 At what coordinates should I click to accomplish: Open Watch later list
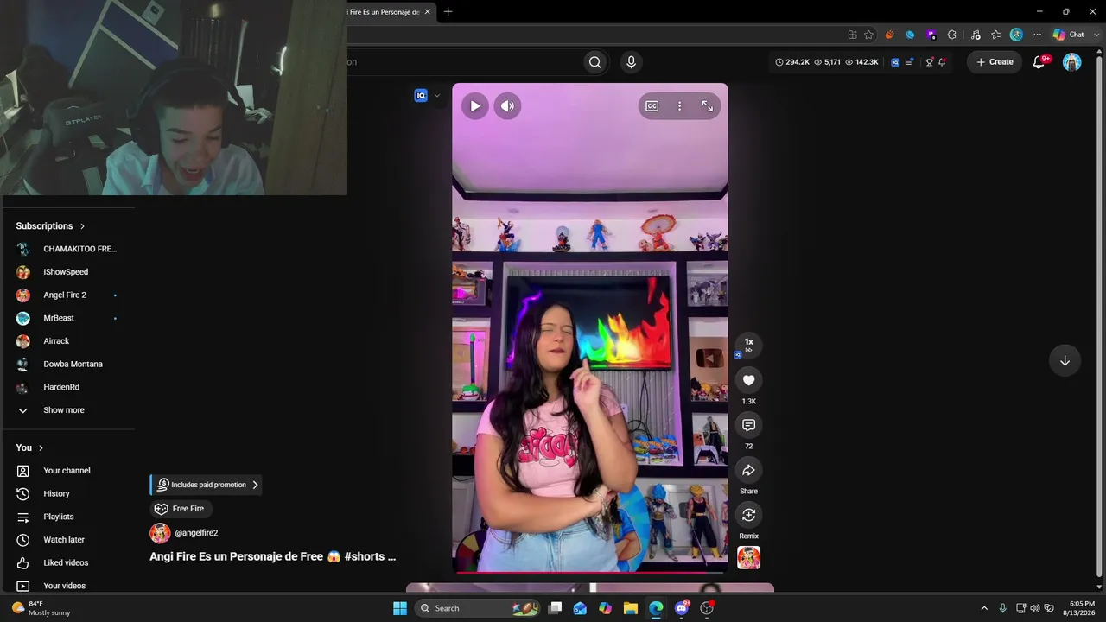pos(68,540)
